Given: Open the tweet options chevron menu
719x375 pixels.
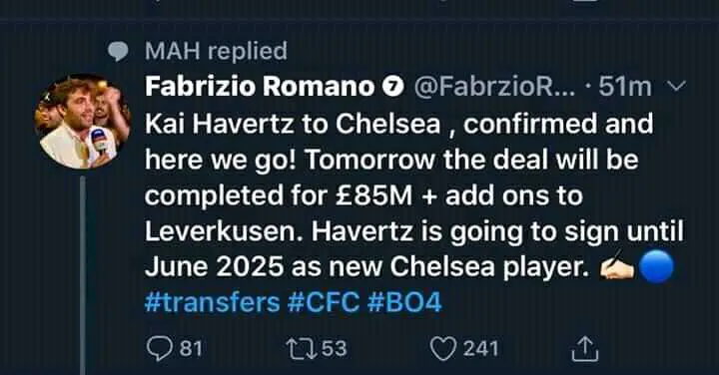Looking at the screenshot, I should click(677, 86).
